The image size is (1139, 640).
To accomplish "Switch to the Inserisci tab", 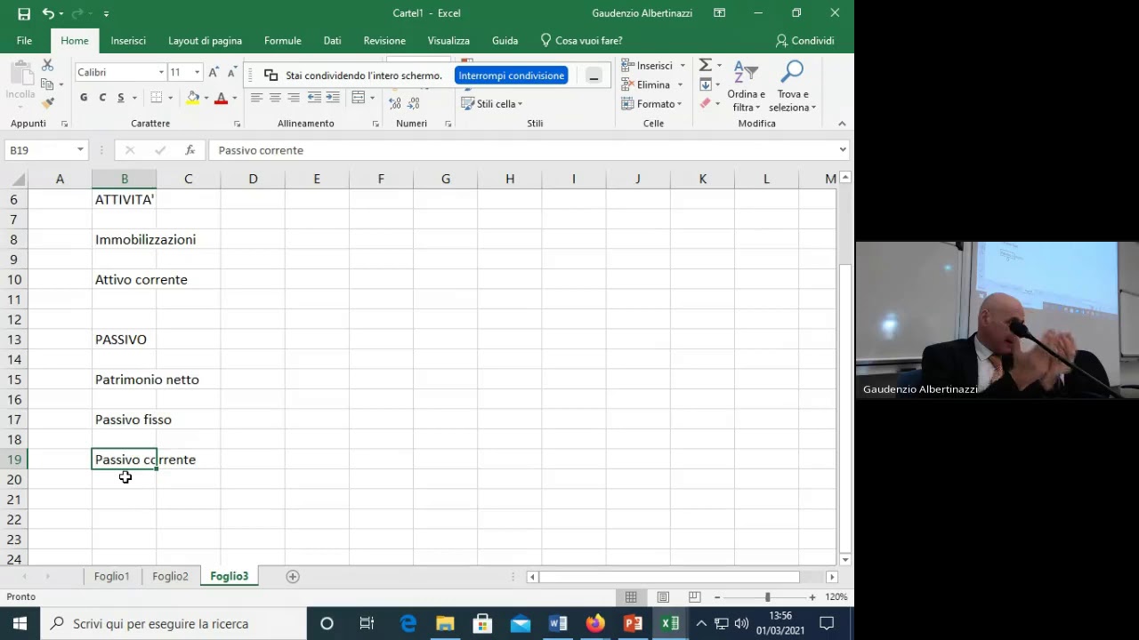I will coord(128,41).
